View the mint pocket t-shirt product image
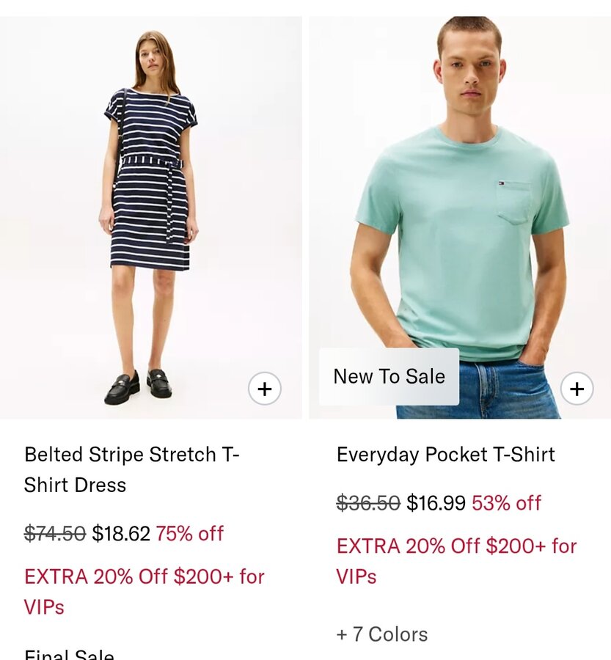The width and height of the screenshot is (611, 660). [x=460, y=218]
